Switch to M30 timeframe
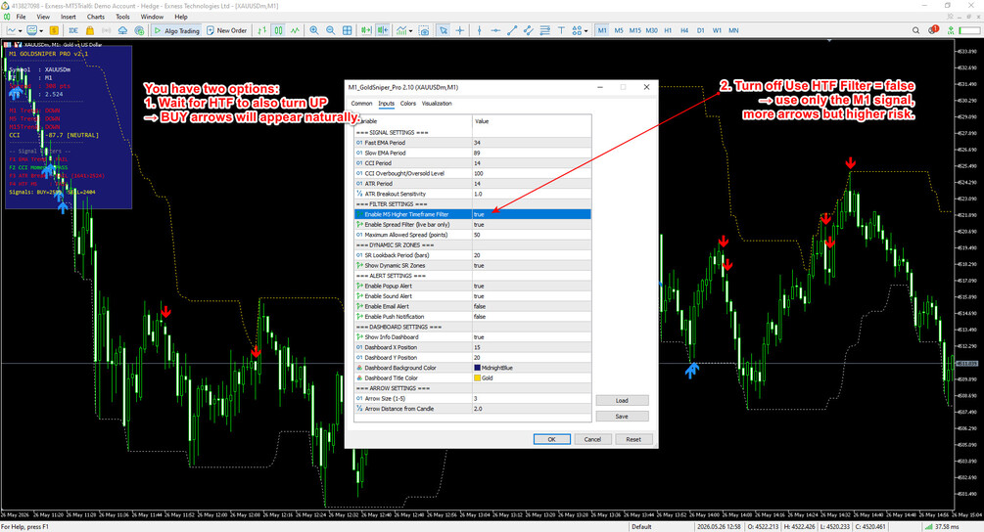The width and height of the screenshot is (984, 532). point(651,30)
